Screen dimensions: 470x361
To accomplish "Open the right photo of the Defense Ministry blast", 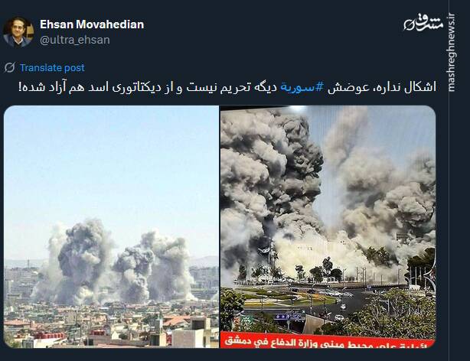I will tap(328, 227).
